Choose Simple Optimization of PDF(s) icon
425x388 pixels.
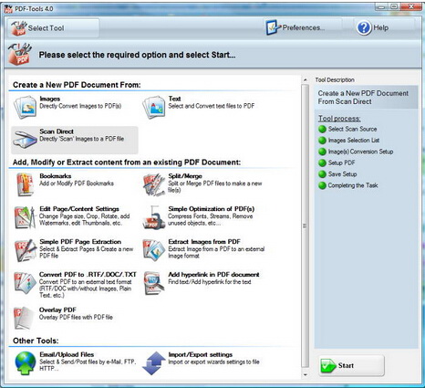(154, 217)
